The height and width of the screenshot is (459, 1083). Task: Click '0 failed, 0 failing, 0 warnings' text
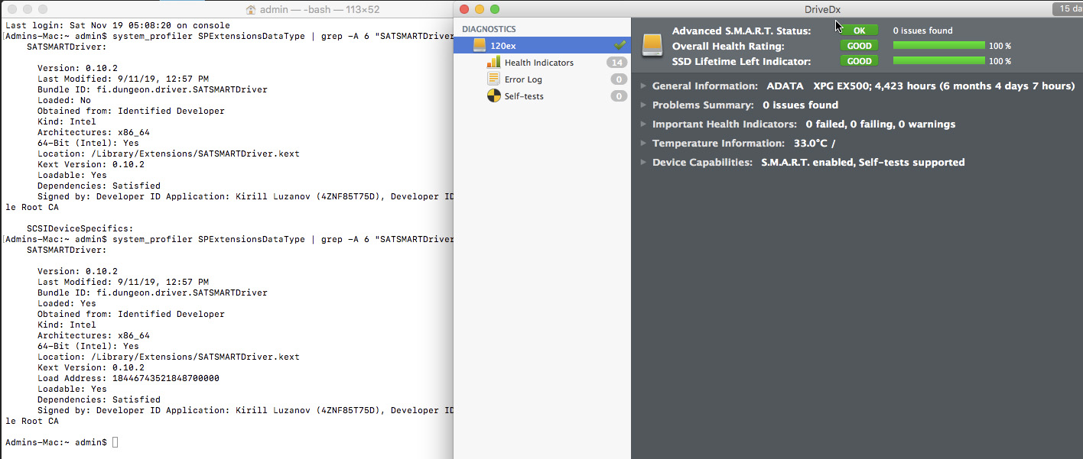pyautogui.click(x=880, y=124)
